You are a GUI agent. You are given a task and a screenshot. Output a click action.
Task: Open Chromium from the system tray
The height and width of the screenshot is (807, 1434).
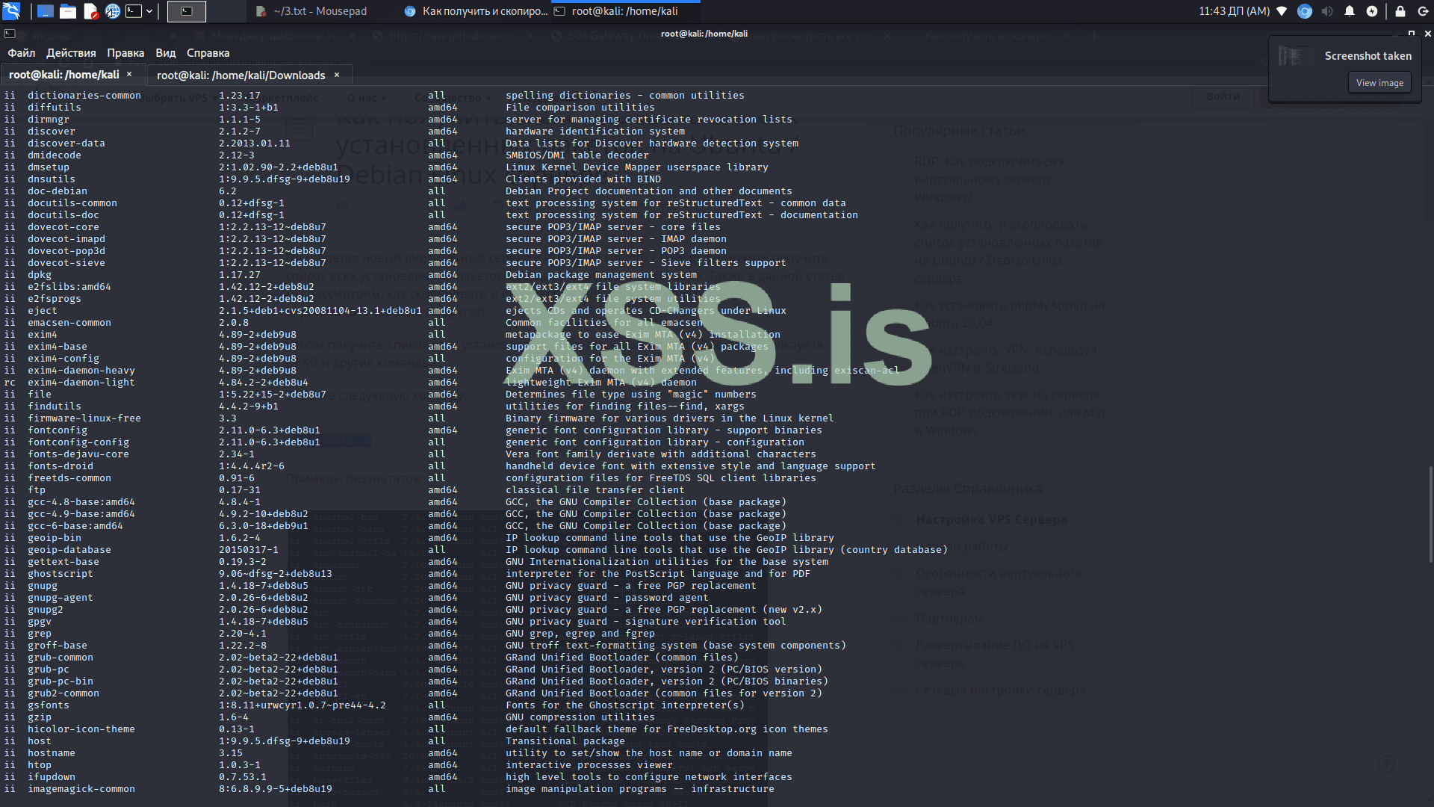[x=1306, y=11]
